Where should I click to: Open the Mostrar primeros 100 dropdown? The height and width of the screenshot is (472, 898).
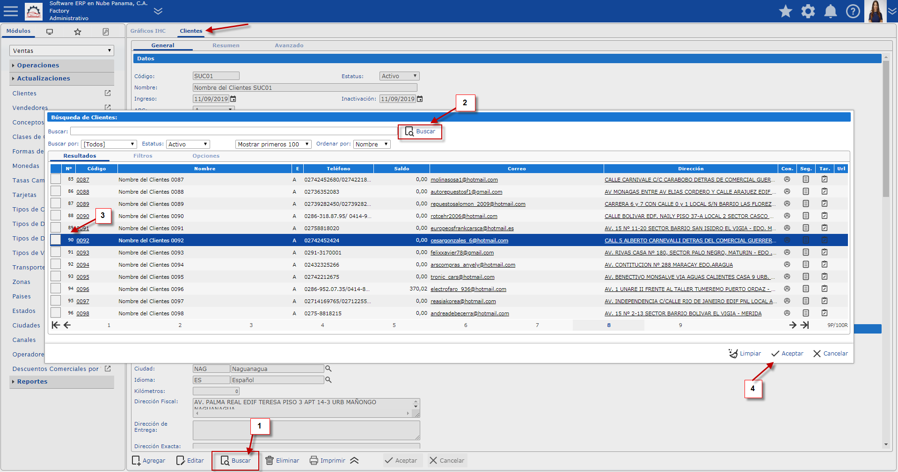(273, 144)
